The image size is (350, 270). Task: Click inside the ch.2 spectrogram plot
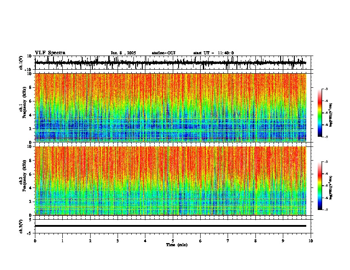[171, 181]
